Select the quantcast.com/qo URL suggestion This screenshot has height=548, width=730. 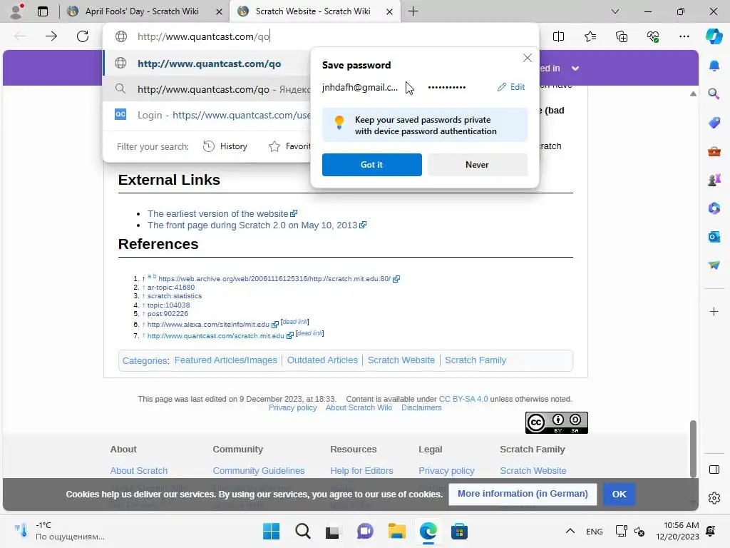tap(207, 64)
